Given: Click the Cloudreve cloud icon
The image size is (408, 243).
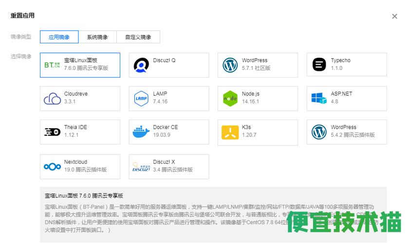Looking at the screenshot, I should click(x=52, y=99).
